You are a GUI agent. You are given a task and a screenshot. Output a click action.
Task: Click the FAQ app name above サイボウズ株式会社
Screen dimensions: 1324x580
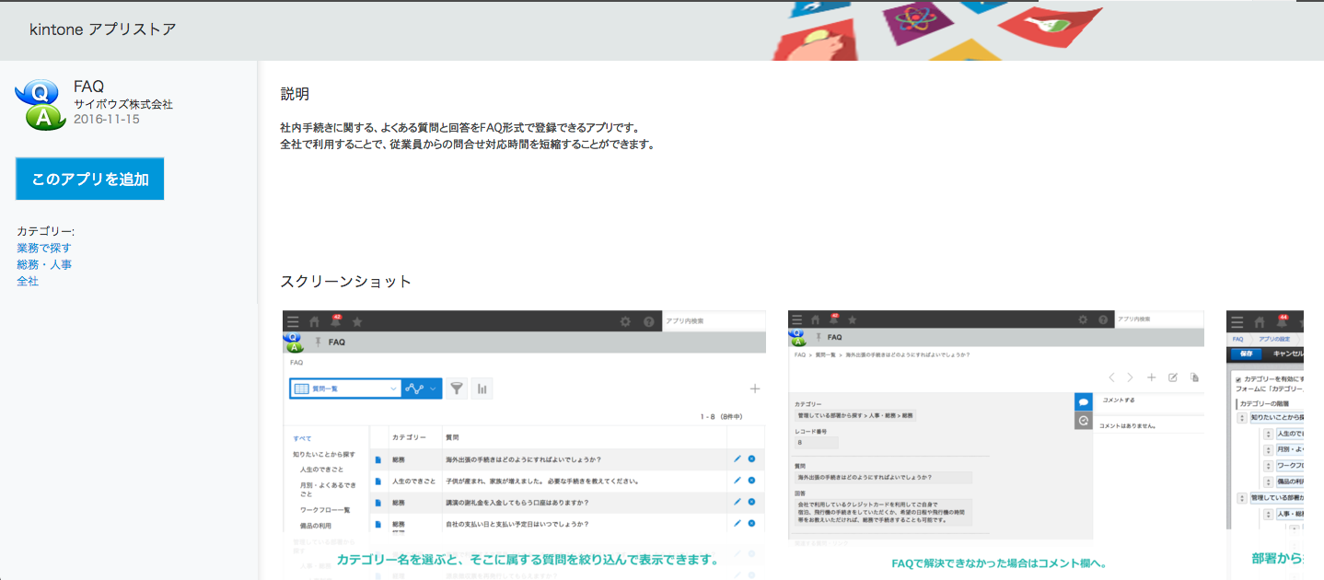pyautogui.click(x=89, y=87)
